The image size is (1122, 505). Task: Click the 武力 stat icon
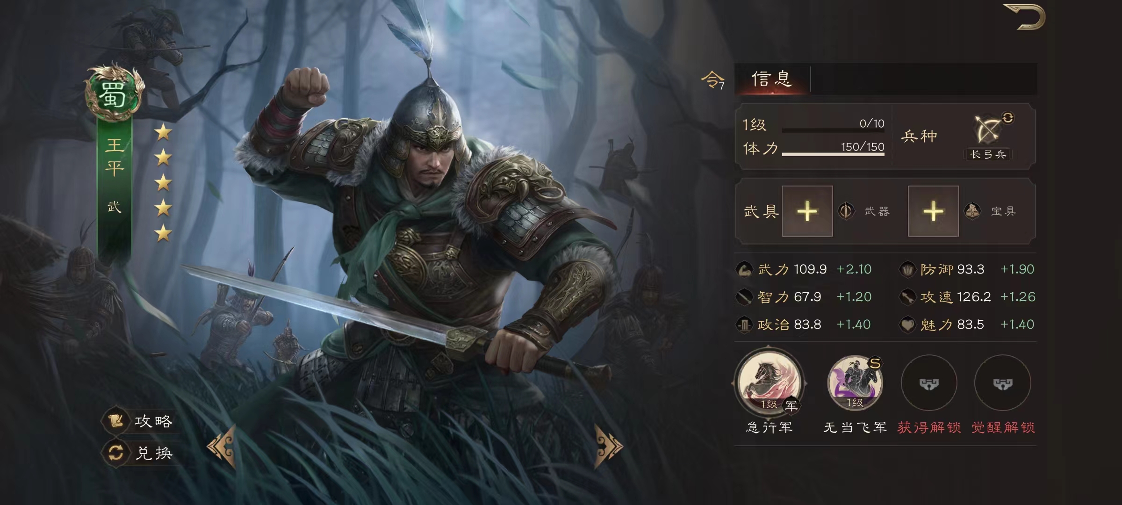(x=744, y=269)
